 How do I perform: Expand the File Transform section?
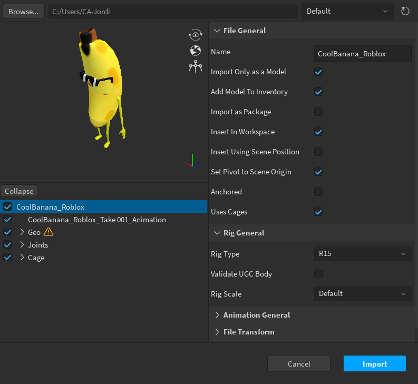pos(217,332)
